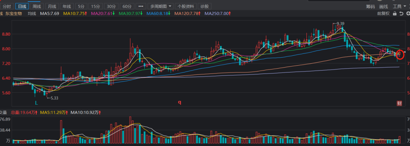Open the 诊股 diagnosis tab
The height and width of the screenshot is (146, 410).
[205, 6]
